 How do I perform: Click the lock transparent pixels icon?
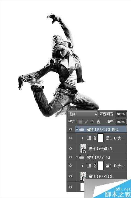pyautogui.click(x=80, y=122)
